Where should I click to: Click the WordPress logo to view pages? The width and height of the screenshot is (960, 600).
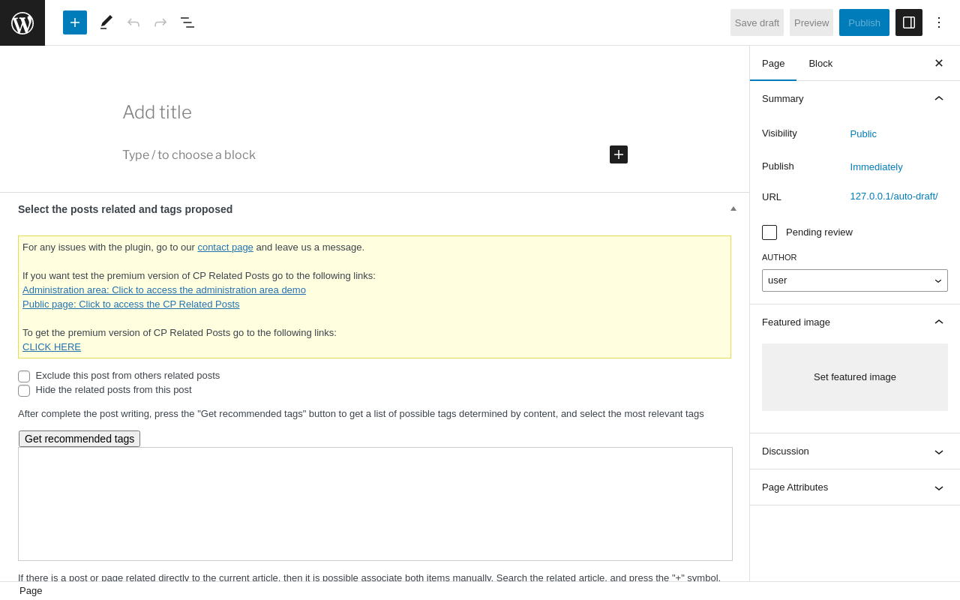point(22,22)
